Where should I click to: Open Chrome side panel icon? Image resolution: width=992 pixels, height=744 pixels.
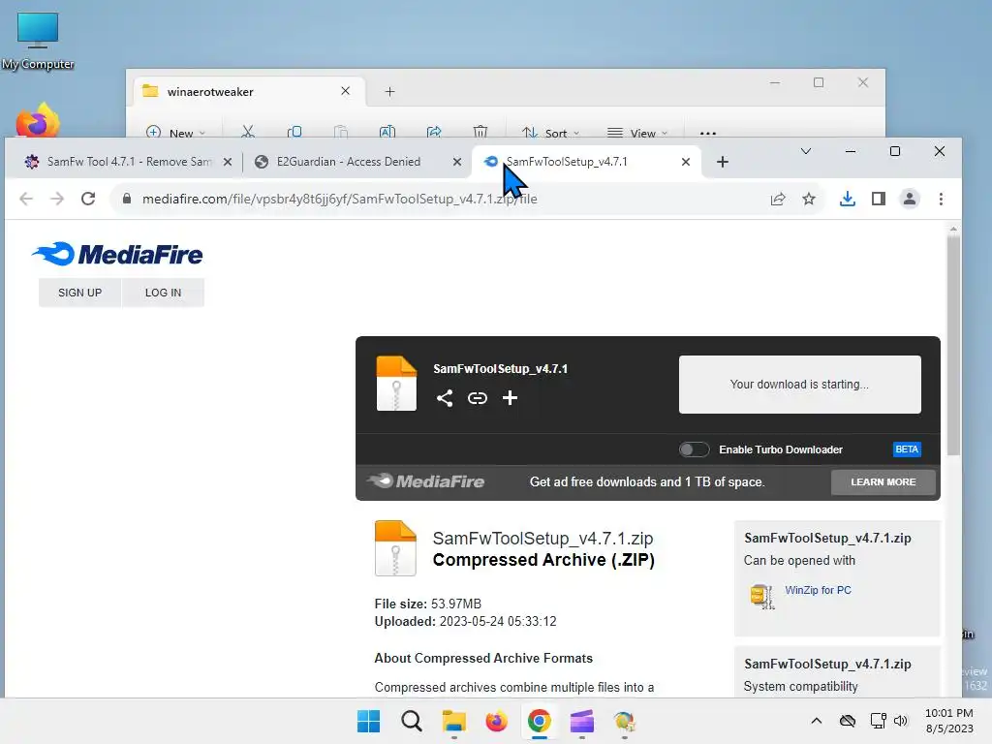(878, 199)
